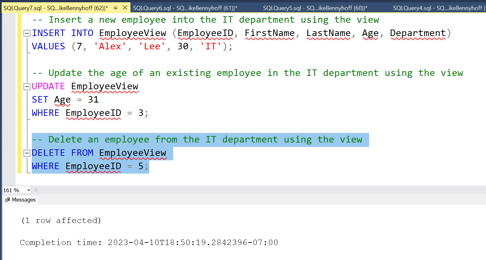This screenshot has width=486, height=260.
Task: Click the "(1 row affected)" message
Action: coord(61,221)
